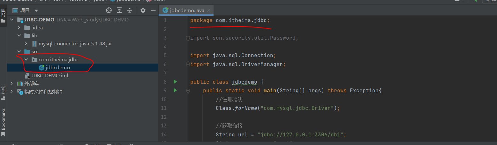Image resolution: width=497 pixels, height=145 pixels.
Task: Click the 'forName' method call
Action: point(246,108)
